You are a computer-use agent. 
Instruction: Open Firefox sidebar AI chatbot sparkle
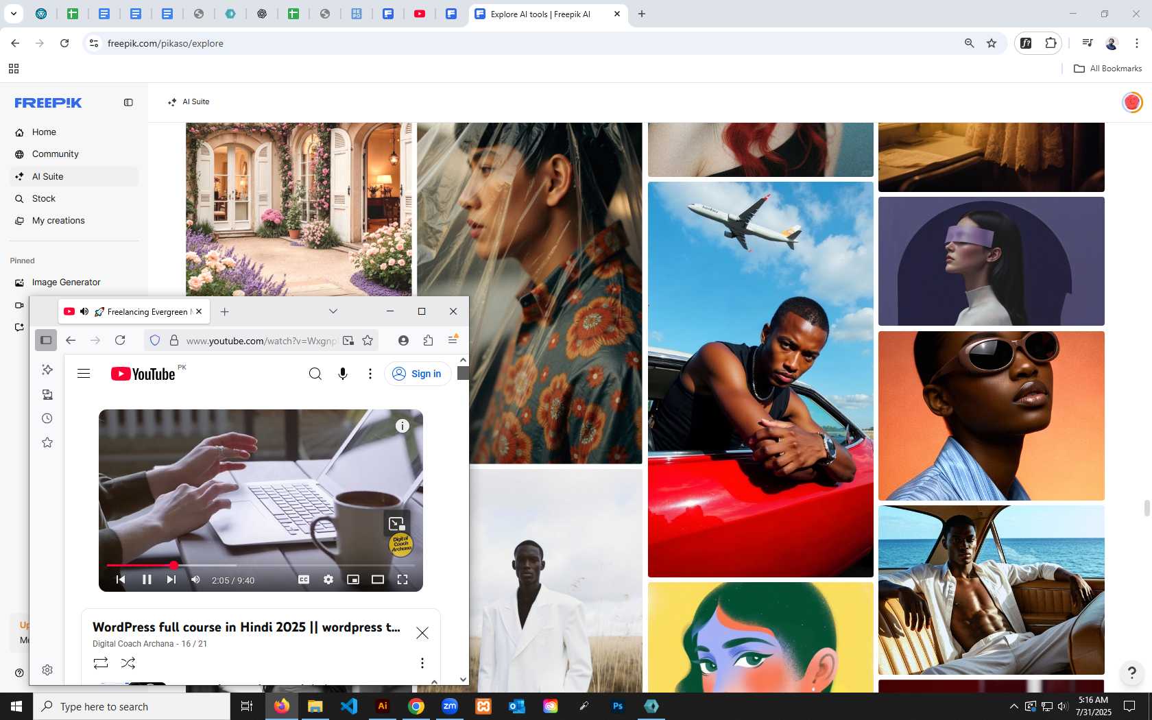coord(47,370)
